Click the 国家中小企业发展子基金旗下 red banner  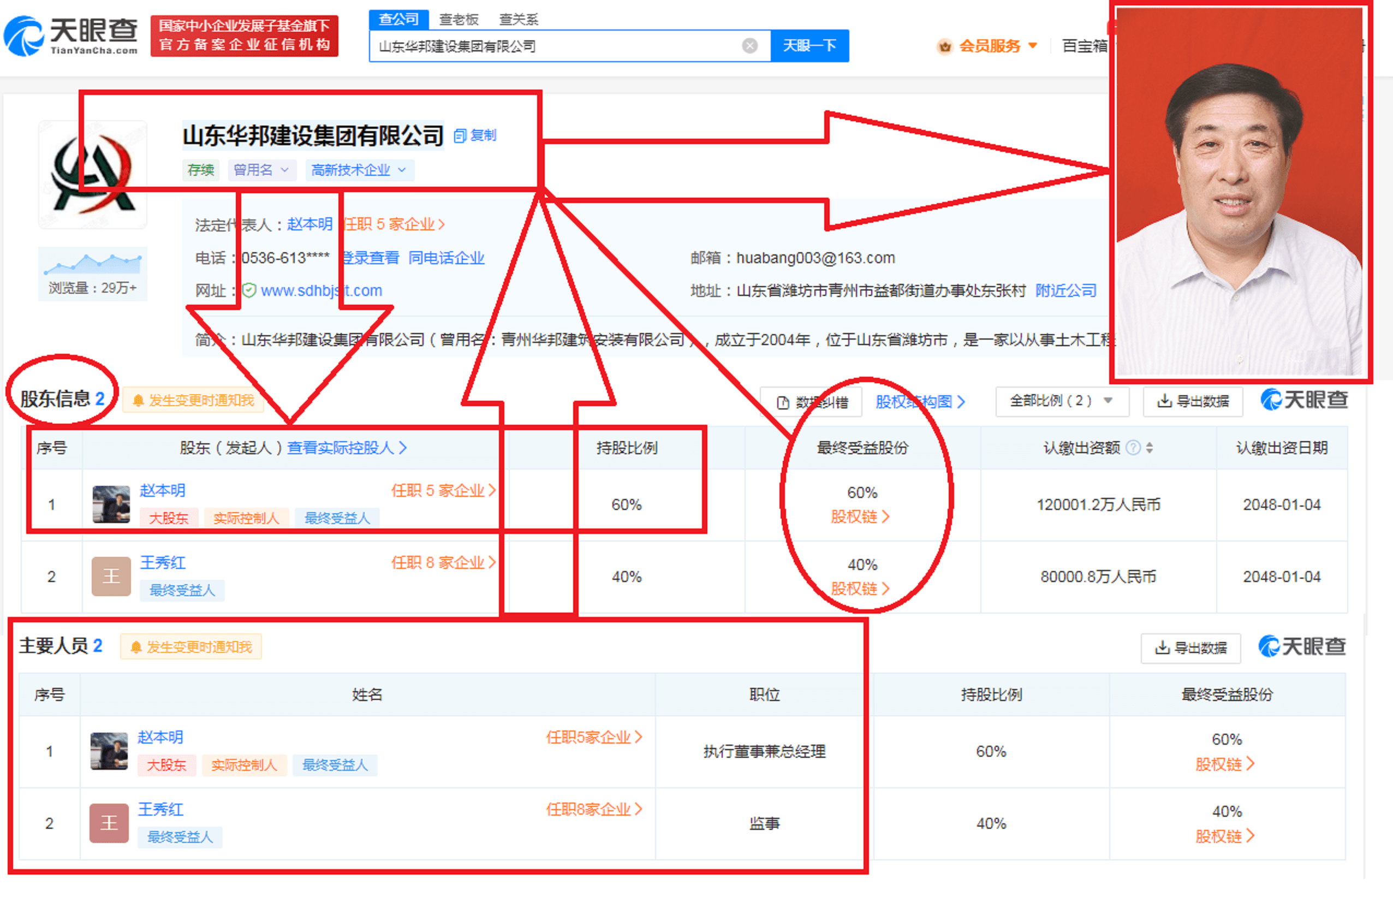pos(244,35)
